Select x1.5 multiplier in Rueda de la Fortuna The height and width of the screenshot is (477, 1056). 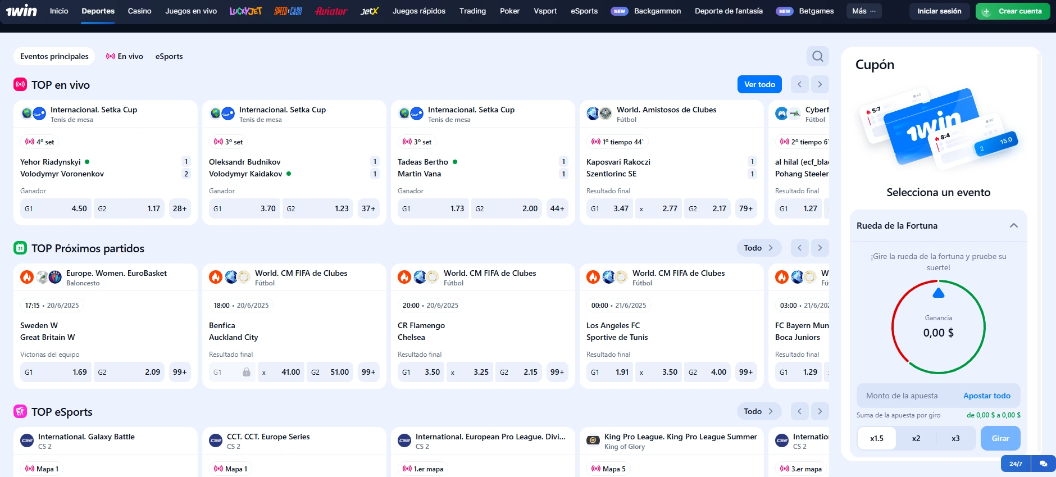[877, 438]
